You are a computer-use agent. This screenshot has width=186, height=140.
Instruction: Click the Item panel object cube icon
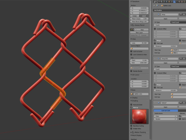(x=132, y=94)
